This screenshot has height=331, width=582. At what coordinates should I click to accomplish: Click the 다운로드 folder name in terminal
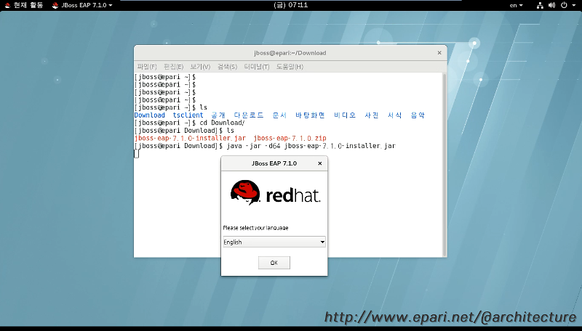pos(249,115)
